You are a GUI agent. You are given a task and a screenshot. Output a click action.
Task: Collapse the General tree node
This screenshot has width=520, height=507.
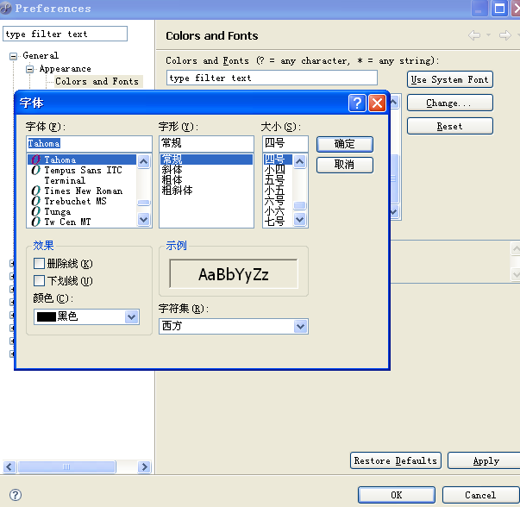[13, 56]
